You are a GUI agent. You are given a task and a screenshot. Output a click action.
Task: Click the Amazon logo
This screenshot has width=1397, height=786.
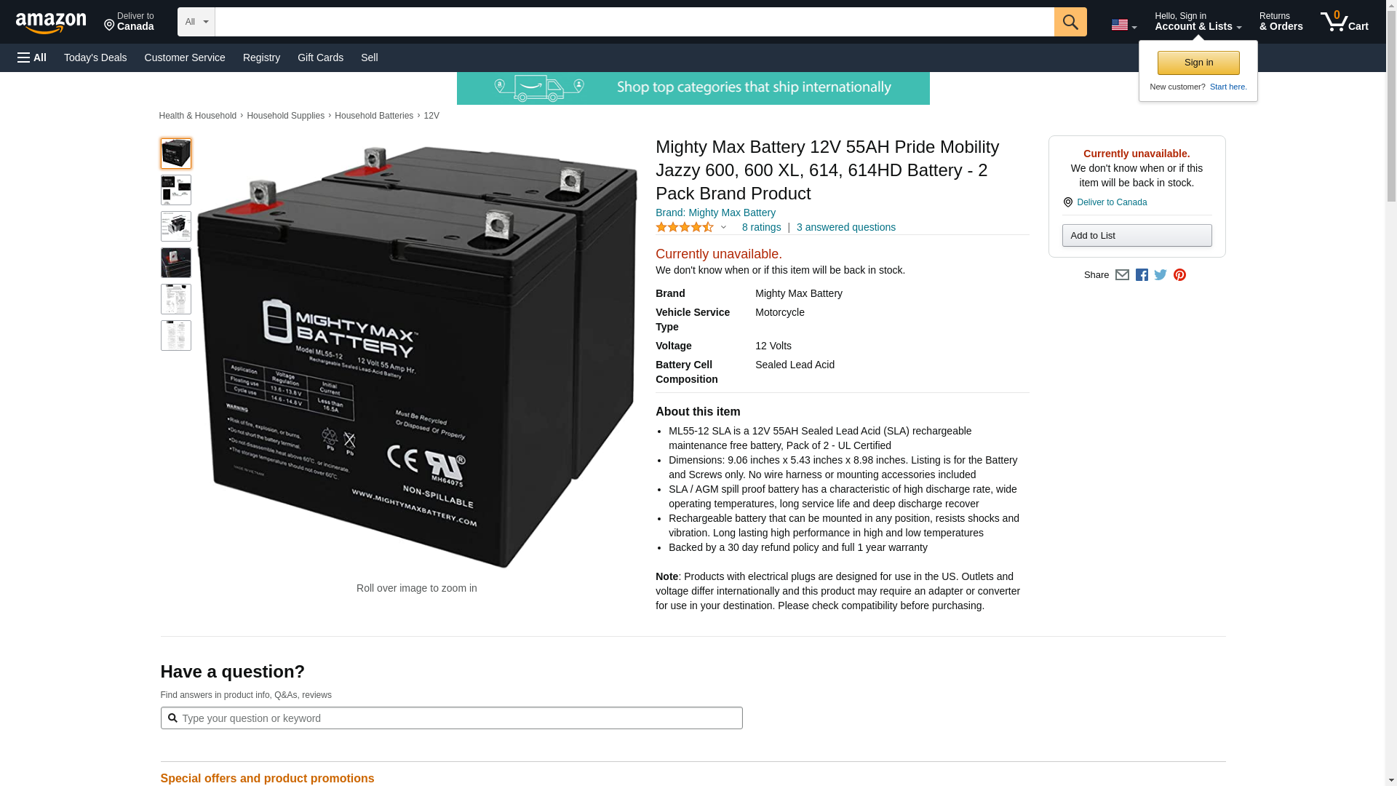point(51,23)
